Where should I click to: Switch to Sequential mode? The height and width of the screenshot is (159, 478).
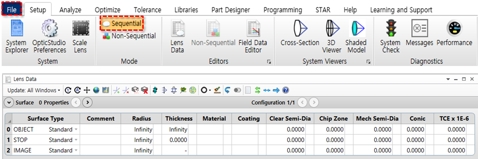[122, 24]
